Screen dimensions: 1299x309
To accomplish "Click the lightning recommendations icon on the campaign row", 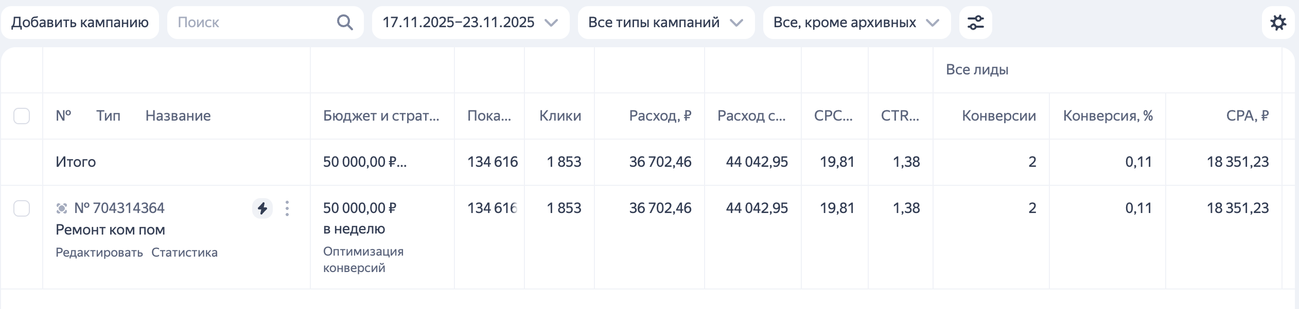I will tap(262, 208).
